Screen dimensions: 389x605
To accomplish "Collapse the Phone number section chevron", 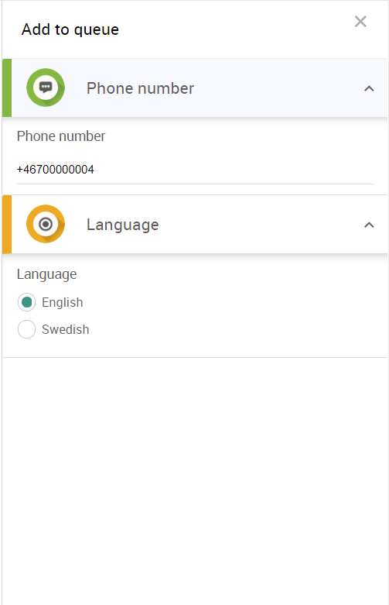I will pyautogui.click(x=369, y=89).
